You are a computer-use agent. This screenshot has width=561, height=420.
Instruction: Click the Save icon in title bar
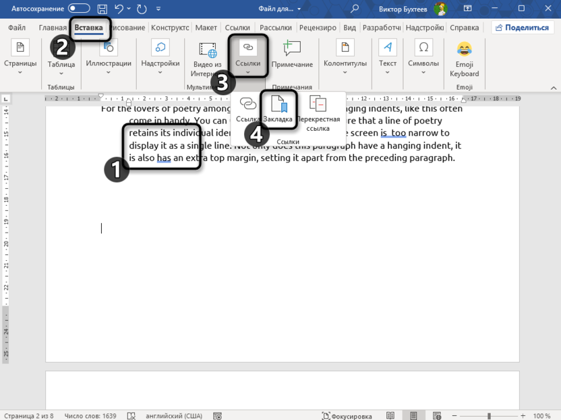(x=102, y=9)
